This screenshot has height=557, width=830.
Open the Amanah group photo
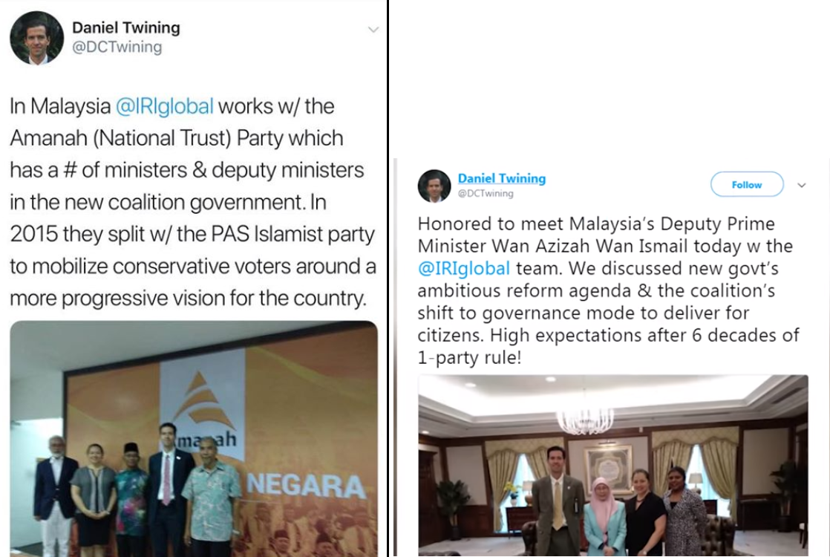click(194, 438)
